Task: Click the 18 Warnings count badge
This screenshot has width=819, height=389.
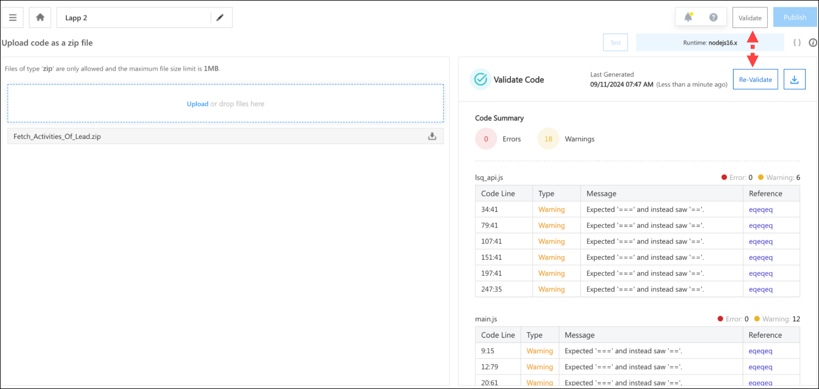Action: click(x=548, y=139)
